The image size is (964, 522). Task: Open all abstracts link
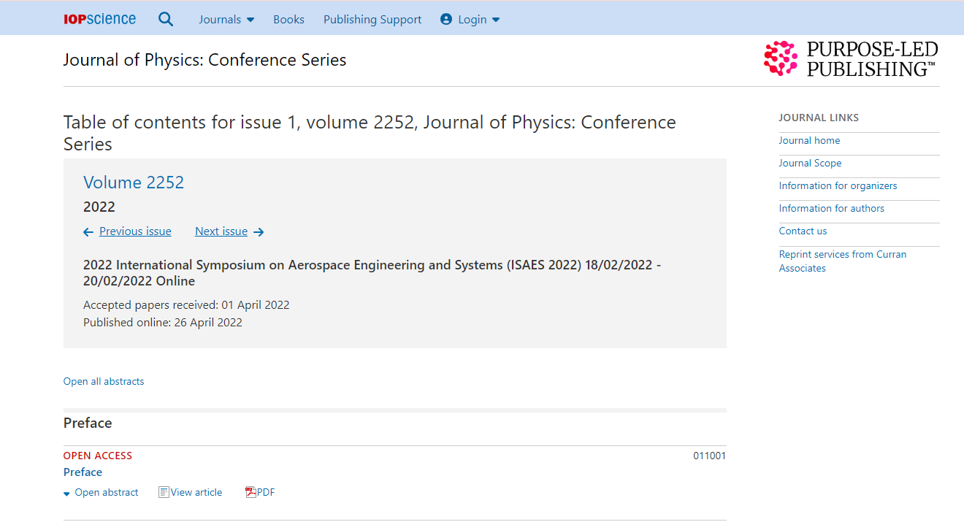[x=104, y=381]
